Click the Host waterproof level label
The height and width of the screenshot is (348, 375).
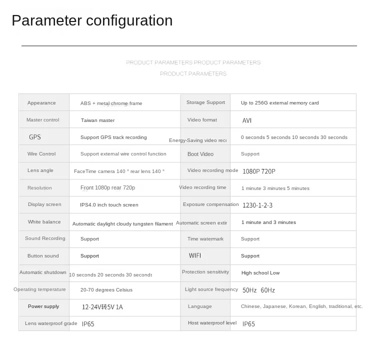[212, 323]
